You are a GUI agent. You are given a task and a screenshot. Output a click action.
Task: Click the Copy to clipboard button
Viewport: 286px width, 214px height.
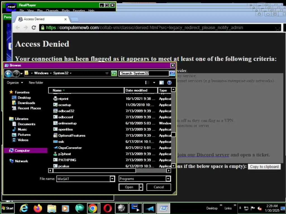point(264,167)
